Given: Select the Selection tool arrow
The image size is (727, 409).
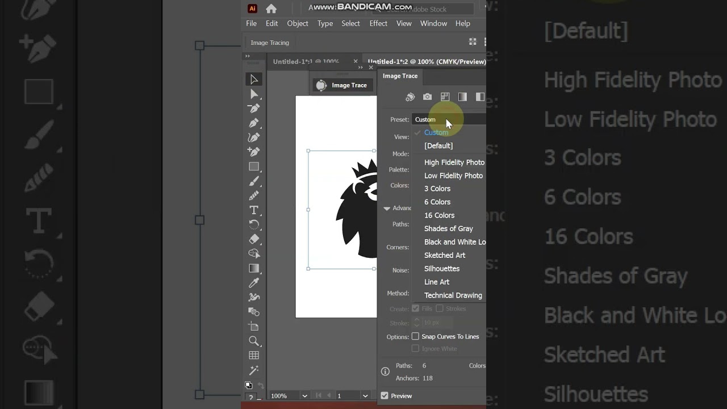Looking at the screenshot, I should point(254,80).
